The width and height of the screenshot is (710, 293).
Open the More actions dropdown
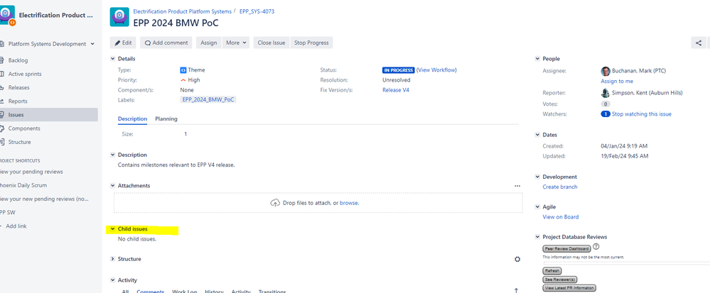[x=237, y=43]
